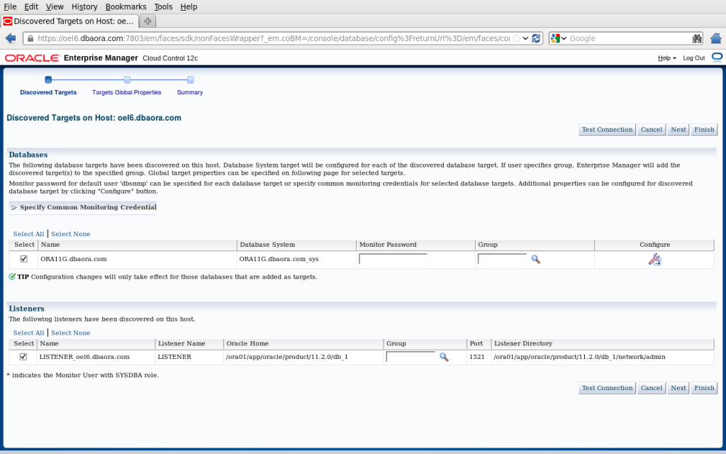This screenshot has width=726, height=454.
Task: Click the Google search box
Action: pos(629,38)
